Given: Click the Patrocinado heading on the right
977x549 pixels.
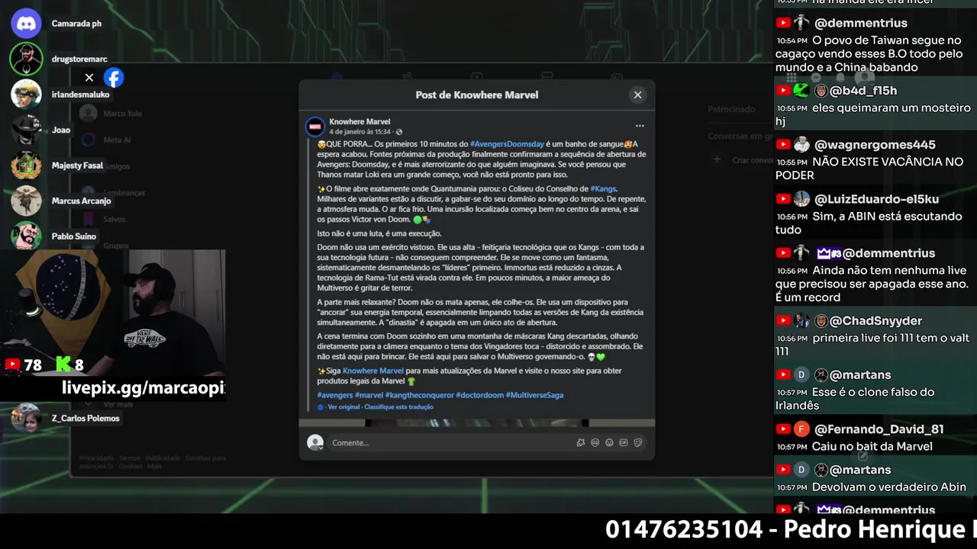Looking at the screenshot, I should (731, 109).
